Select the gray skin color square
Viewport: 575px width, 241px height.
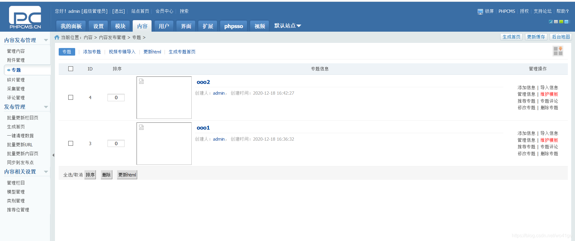[556, 22]
